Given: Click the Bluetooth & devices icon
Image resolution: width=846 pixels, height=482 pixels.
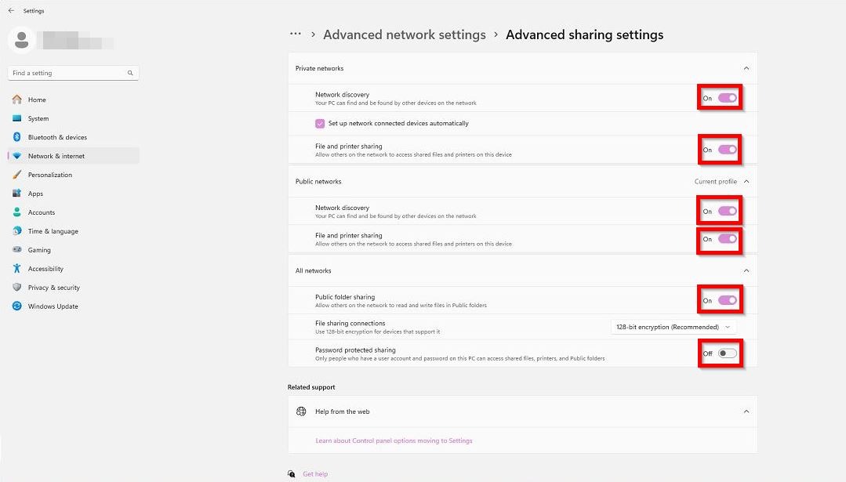Looking at the screenshot, I should (x=17, y=137).
